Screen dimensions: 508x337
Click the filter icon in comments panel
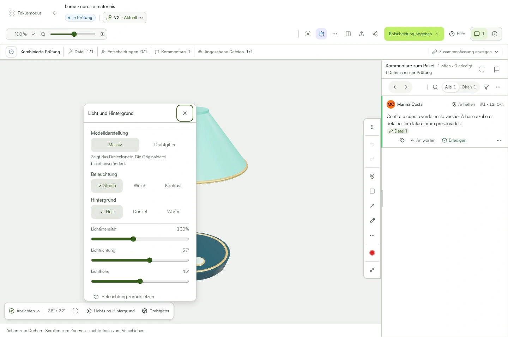(486, 87)
